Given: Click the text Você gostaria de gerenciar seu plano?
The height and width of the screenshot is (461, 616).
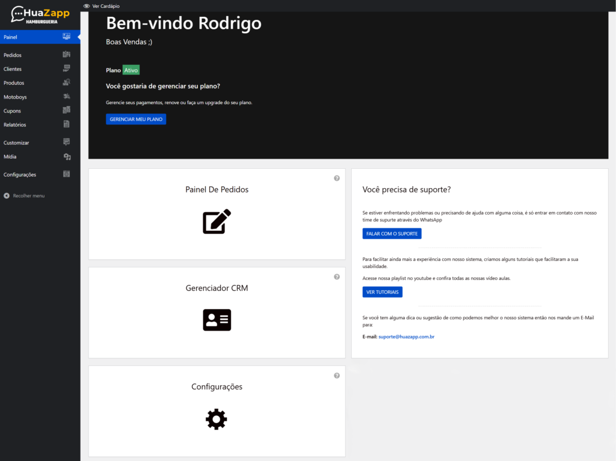Looking at the screenshot, I should [x=162, y=86].
